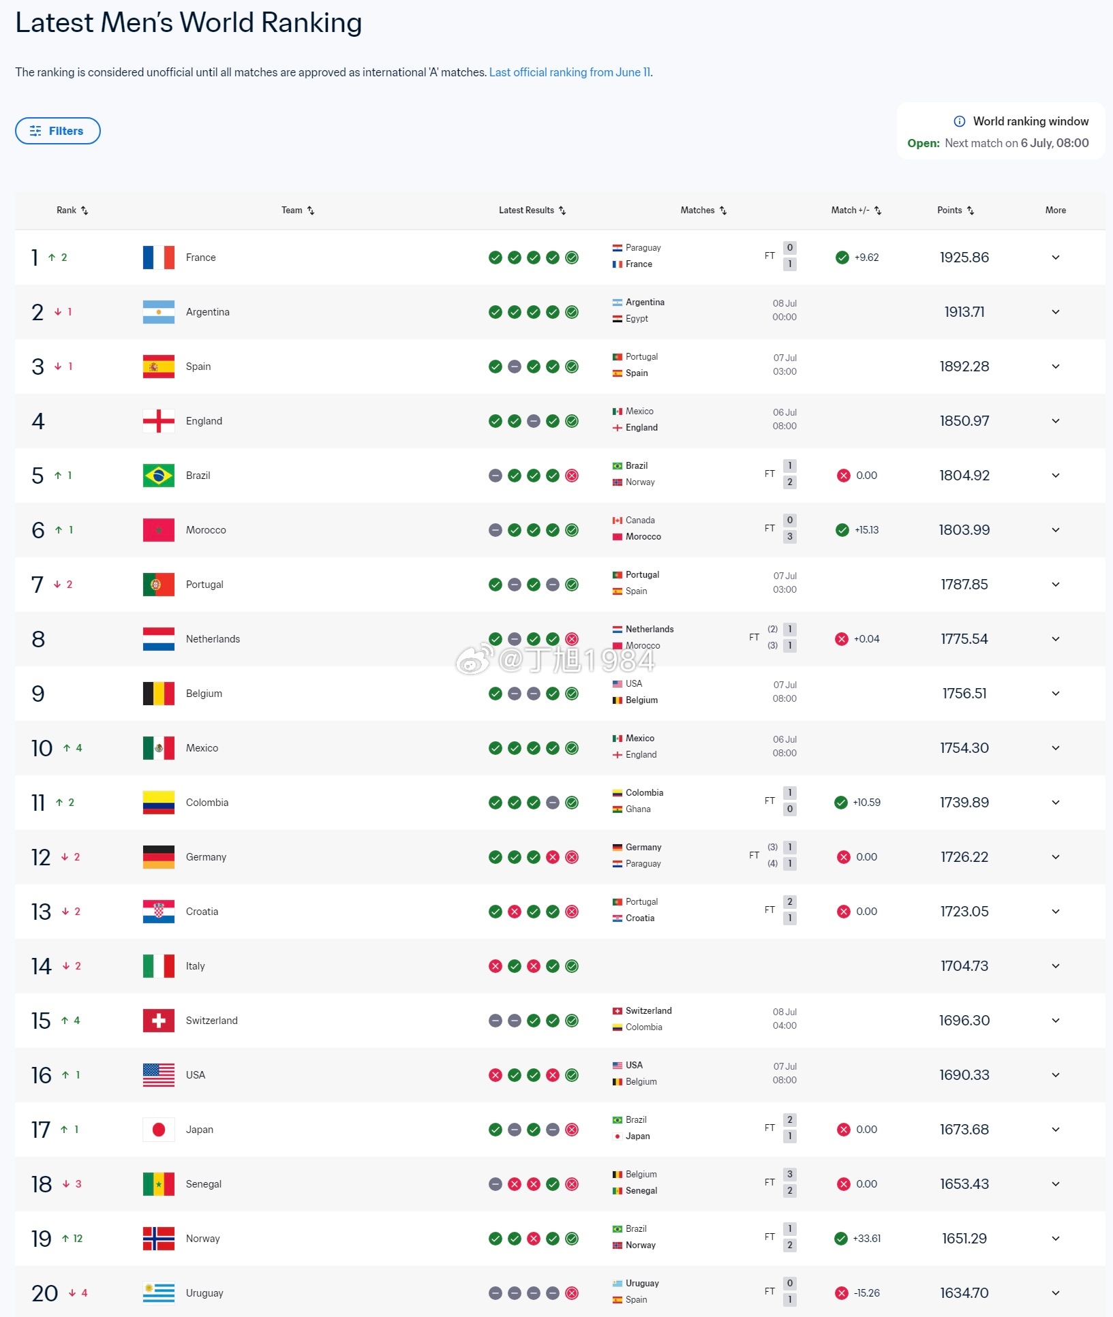Click the Norway flag in team column
Viewport: 1113px width, 1317px height.
click(x=159, y=1239)
